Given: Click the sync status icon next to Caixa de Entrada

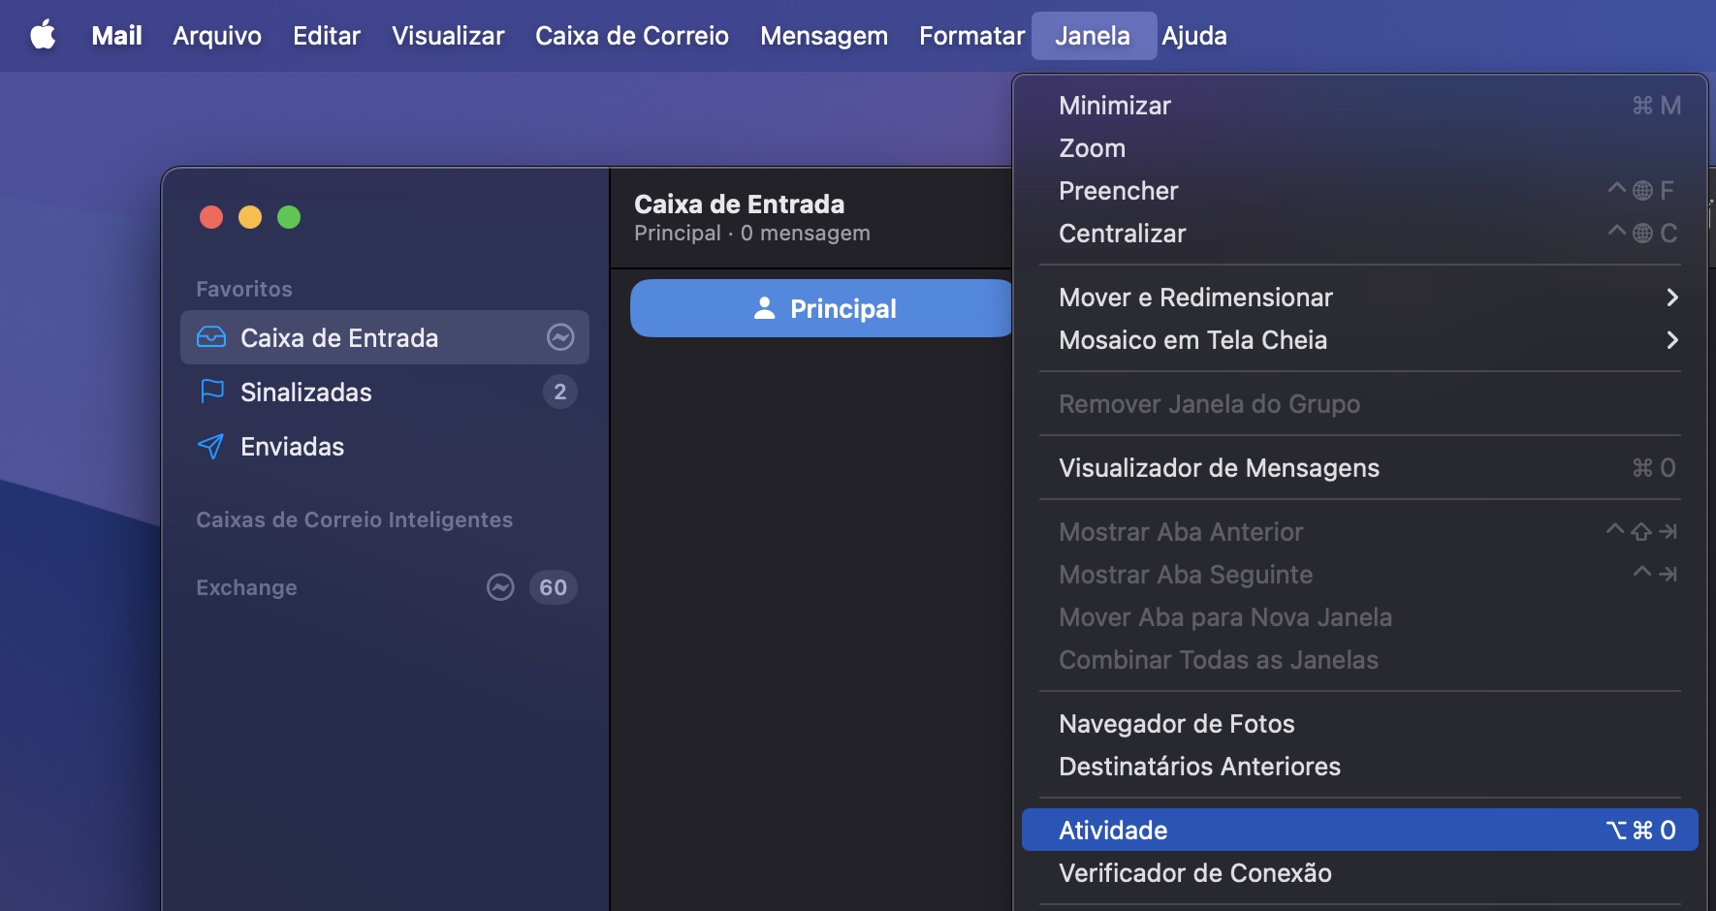Looking at the screenshot, I should tap(560, 337).
